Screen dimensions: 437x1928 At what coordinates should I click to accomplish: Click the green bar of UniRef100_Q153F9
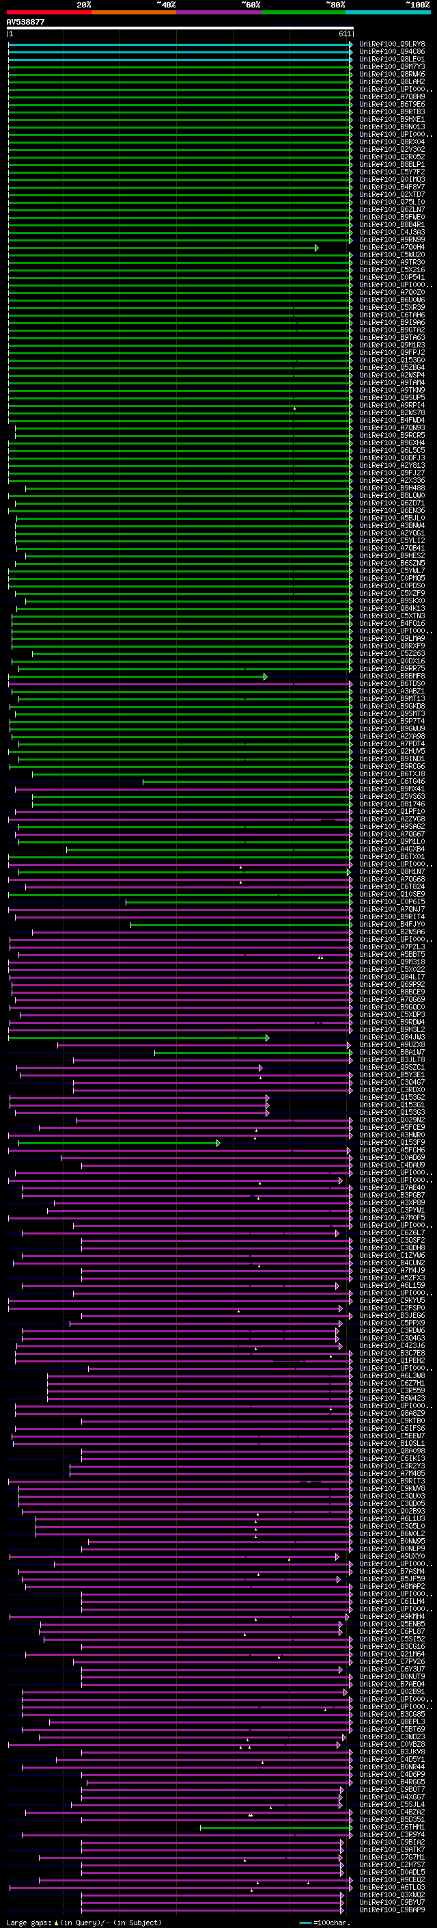coord(119,1143)
